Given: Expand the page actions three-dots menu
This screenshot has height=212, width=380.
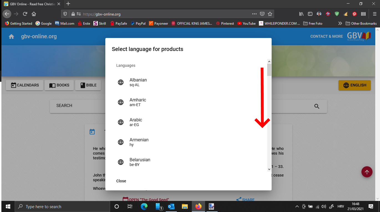Looking at the screenshot, I should tap(254, 14).
